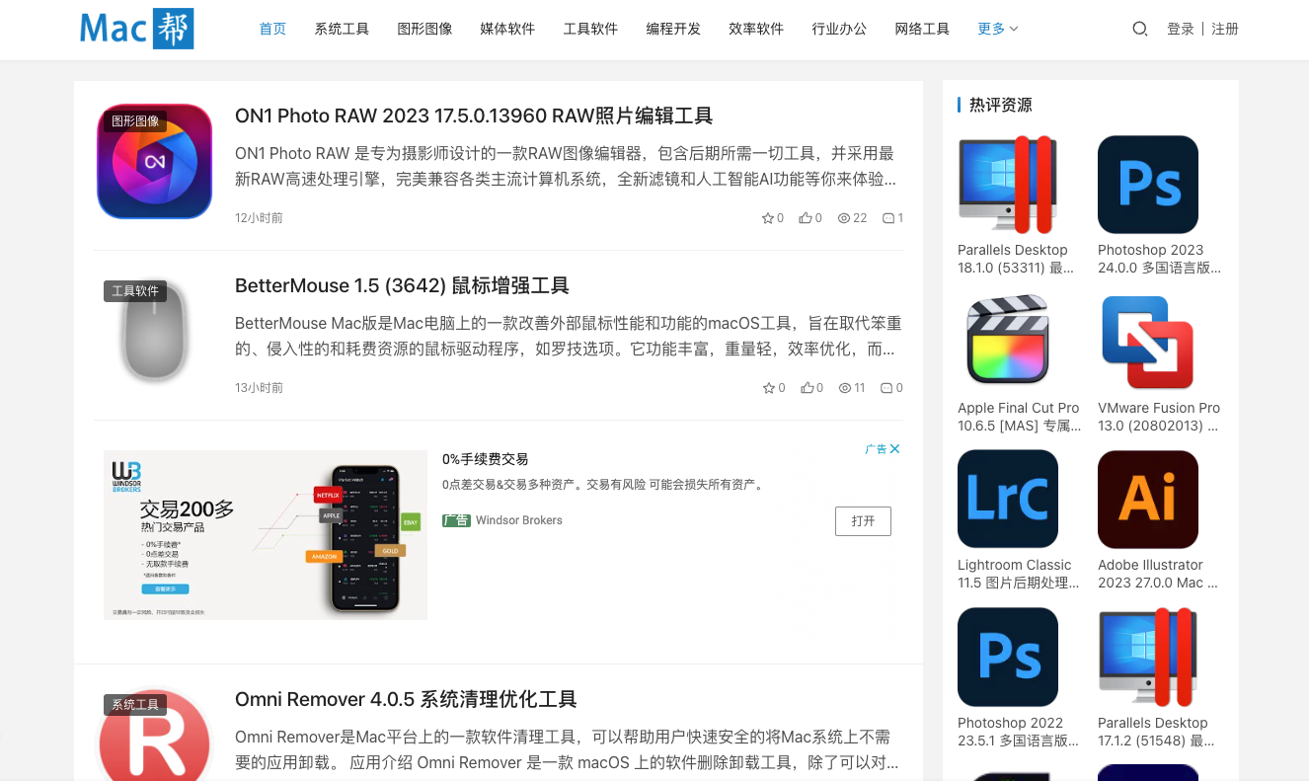Open 编程开发 navigation category
Viewport: 1309px width, 781px height.
coord(673,29)
